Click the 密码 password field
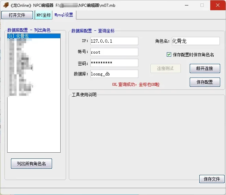The height and width of the screenshot is (195, 226). click(114, 63)
